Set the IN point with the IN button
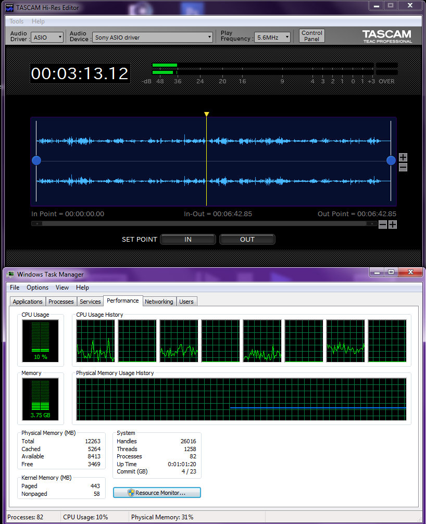 (x=188, y=239)
